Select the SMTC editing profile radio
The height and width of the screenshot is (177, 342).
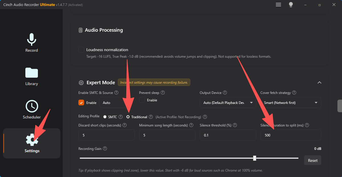pyautogui.click(x=105, y=117)
